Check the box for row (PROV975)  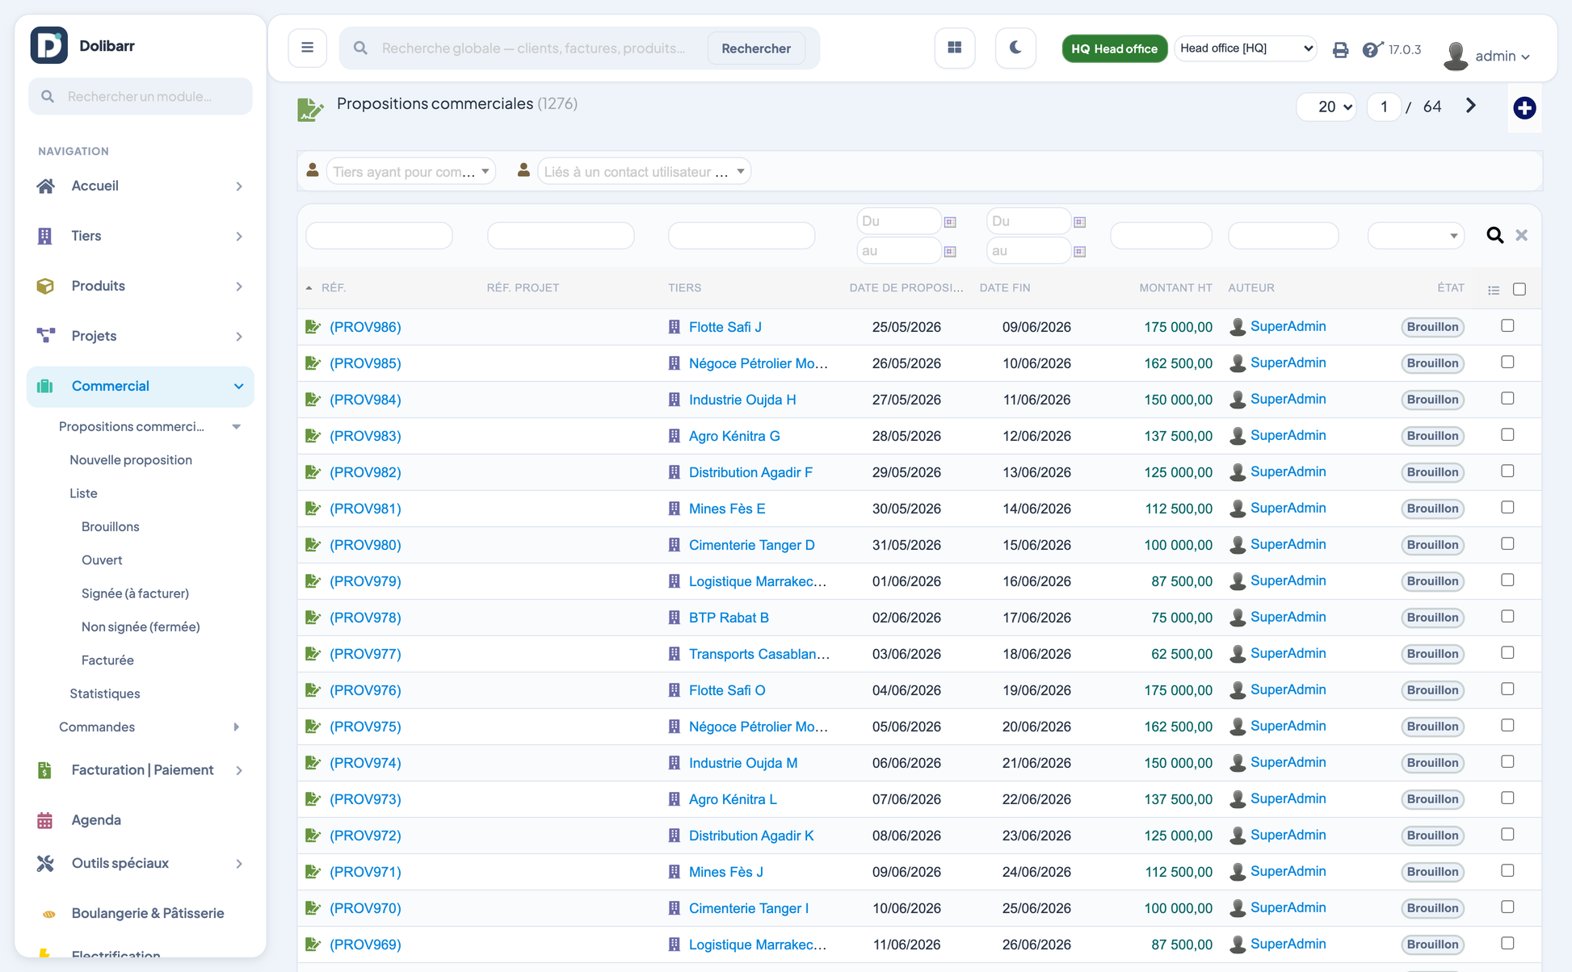[1507, 726]
